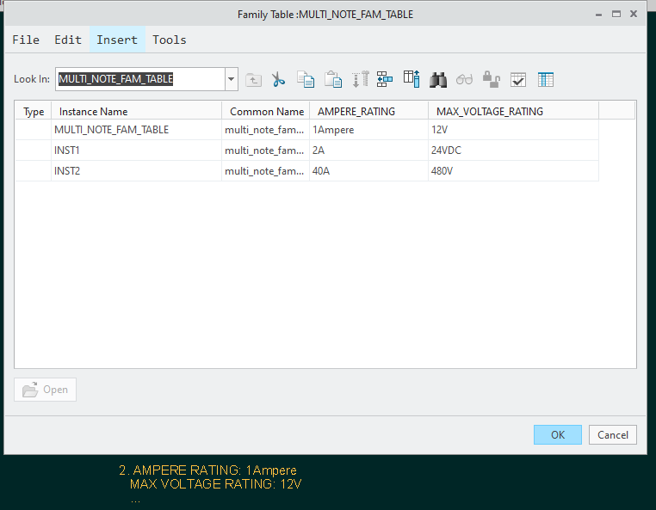Click the lock/unlock instance padlock icon

(x=492, y=79)
